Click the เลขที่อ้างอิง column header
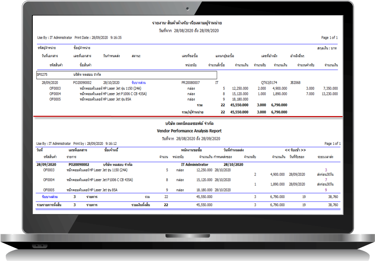 point(269,56)
